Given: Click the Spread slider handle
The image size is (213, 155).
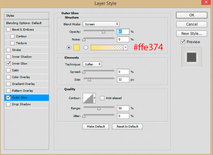Looking at the screenshot, I should tap(84, 72).
